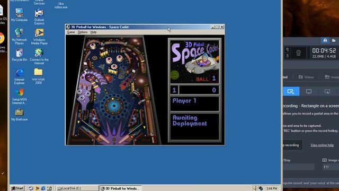The width and height of the screenshot is (339, 191).
Task: Click the top recorder status icon
Action: coord(287,49)
